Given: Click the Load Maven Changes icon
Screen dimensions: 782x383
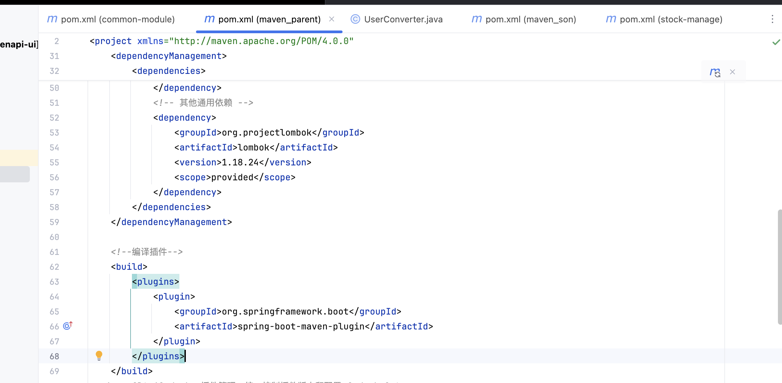Looking at the screenshot, I should pos(715,72).
